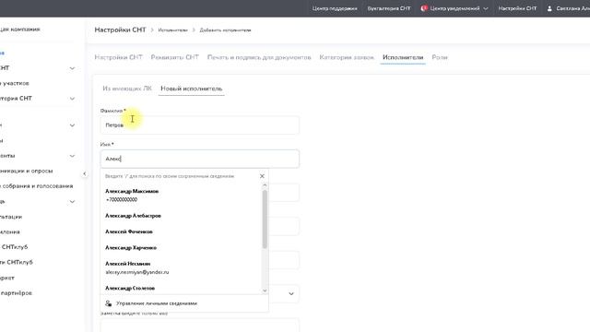Switch to Печать и подпись для документов tab
Image resolution: width=590 pixels, height=332 pixels.
click(x=259, y=57)
